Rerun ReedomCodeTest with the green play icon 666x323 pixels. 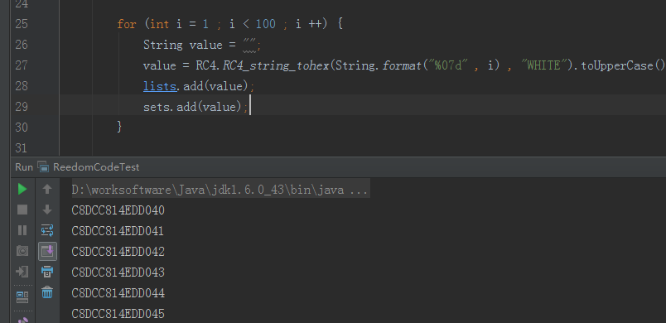[22, 189]
